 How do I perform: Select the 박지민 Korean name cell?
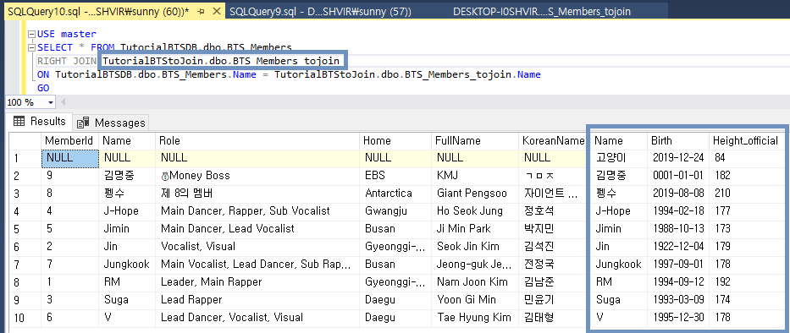[x=553, y=229]
